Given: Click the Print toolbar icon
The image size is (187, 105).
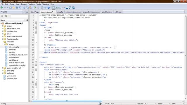Looking at the screenshot, I should [x=42, y=8].
